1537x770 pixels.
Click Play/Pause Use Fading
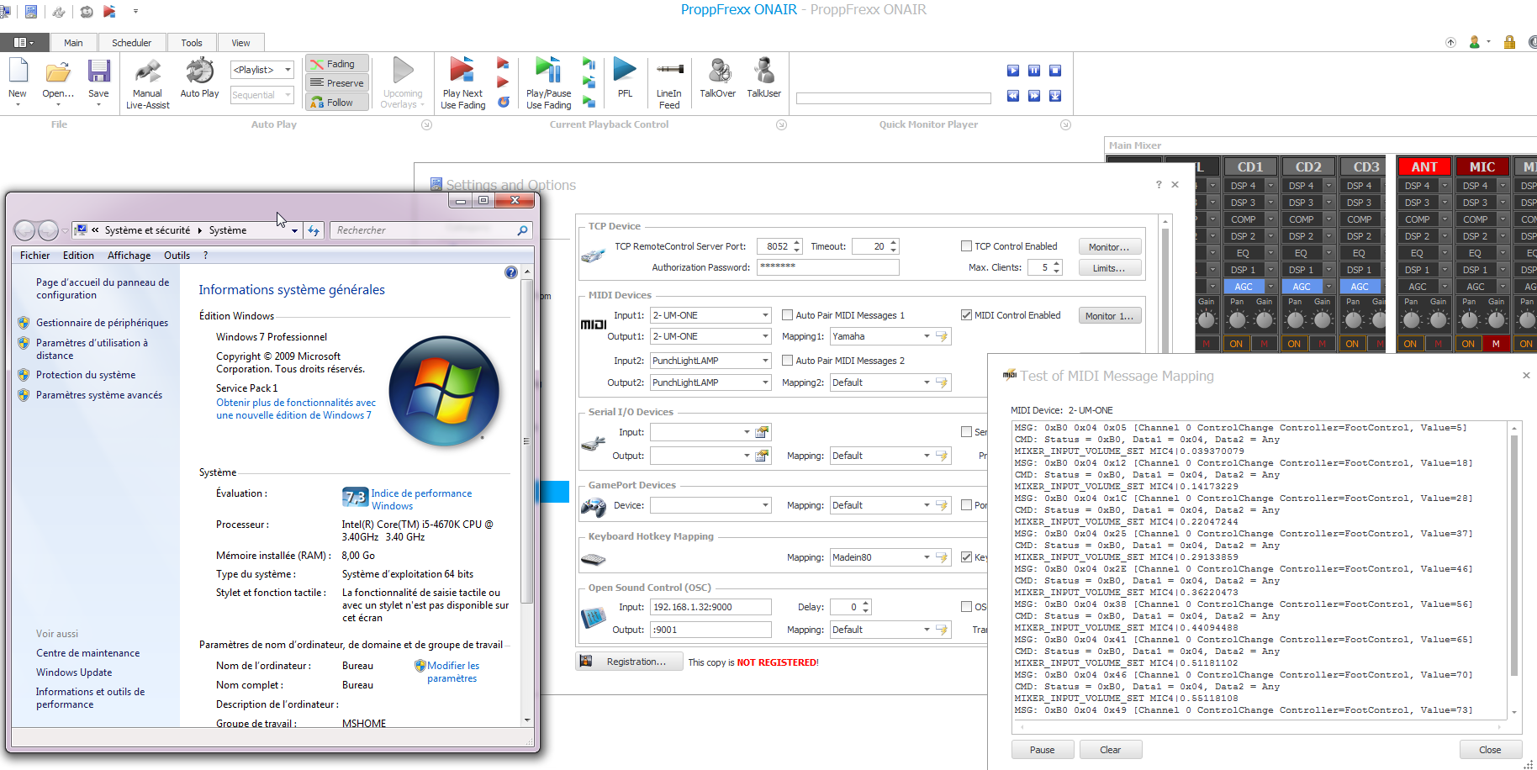pyautogui.click(x=548, y=83)
